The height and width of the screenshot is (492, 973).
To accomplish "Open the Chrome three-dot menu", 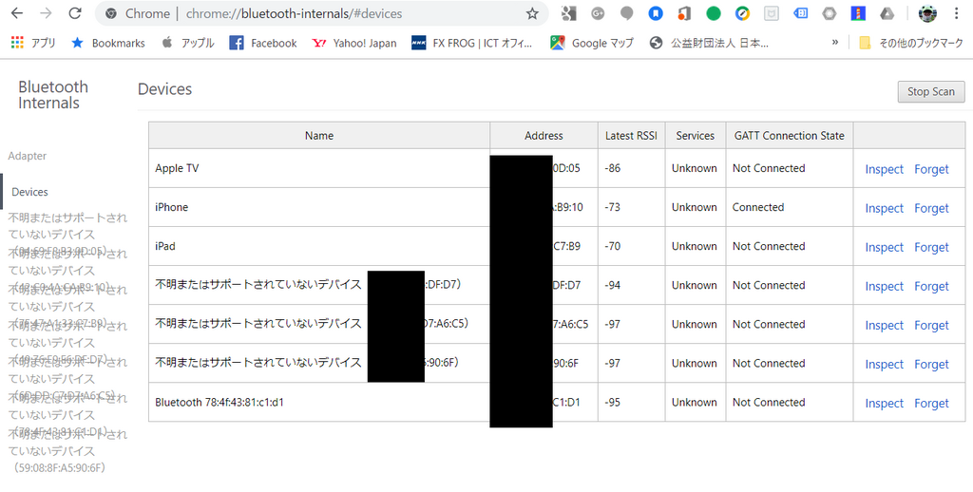I will [959, 13].
